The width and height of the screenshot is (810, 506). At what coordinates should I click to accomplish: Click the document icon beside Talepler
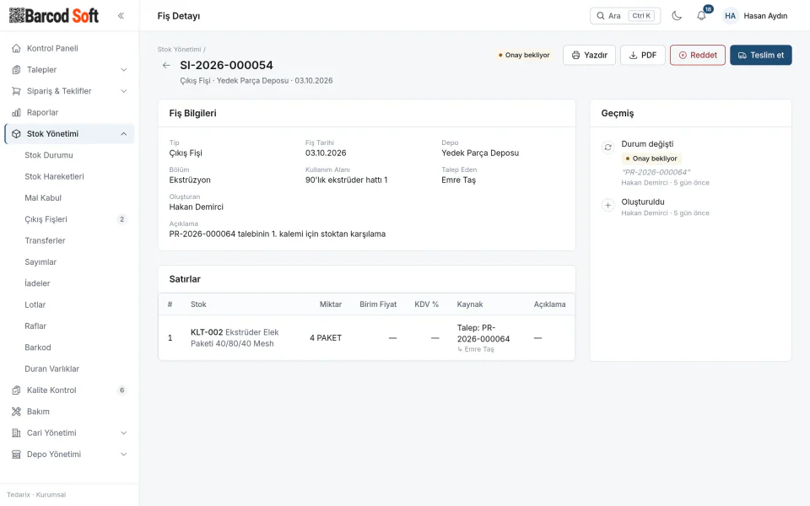coord(17,70)
